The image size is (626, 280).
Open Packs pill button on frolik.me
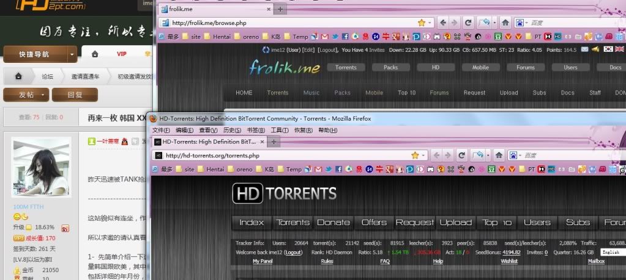click(390, 67)
